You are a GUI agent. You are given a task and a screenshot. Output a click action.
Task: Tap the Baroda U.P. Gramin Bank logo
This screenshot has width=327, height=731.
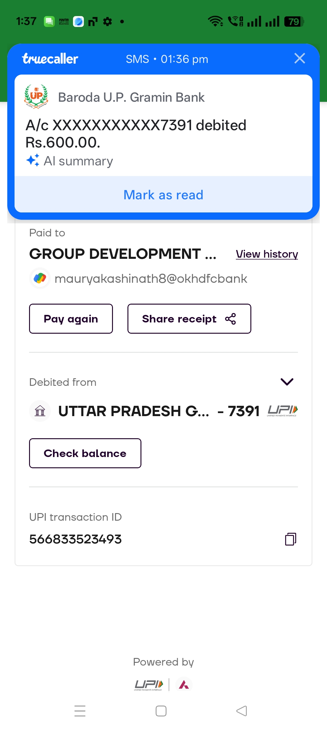[x=36, y=97]
